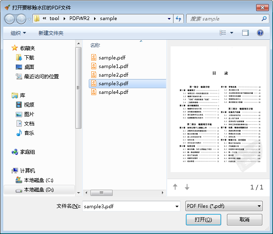Open the 文档 (Documents) library
Image resolution: width=273 pixels, height=234 pixels.
[x=29, y=123]
